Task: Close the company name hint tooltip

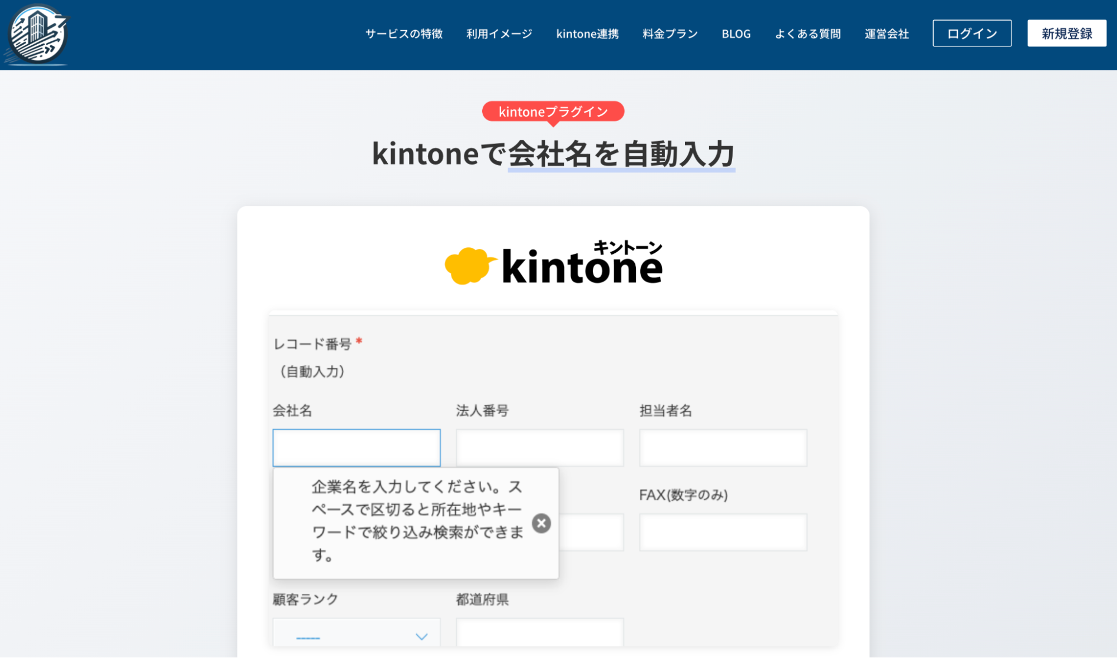Action: (541, 523)
